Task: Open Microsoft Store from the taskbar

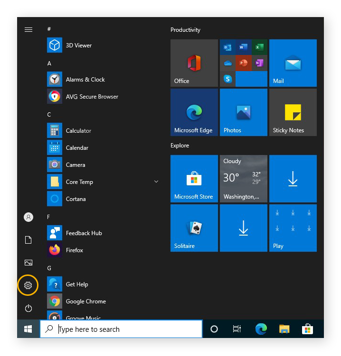Action: (x=307, y=329)
